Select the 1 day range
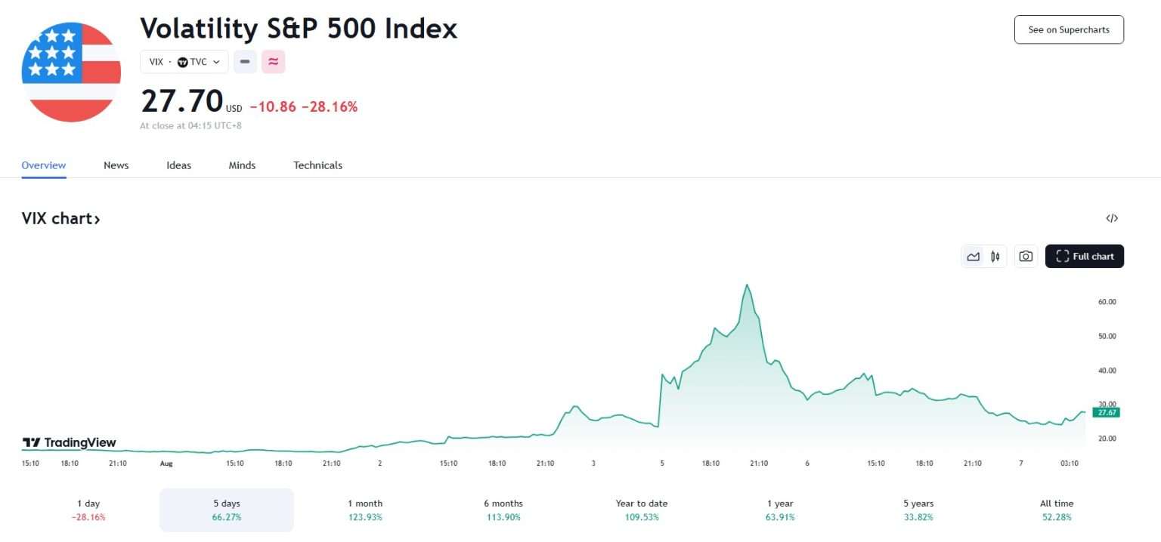 click(x=88, y=510)
